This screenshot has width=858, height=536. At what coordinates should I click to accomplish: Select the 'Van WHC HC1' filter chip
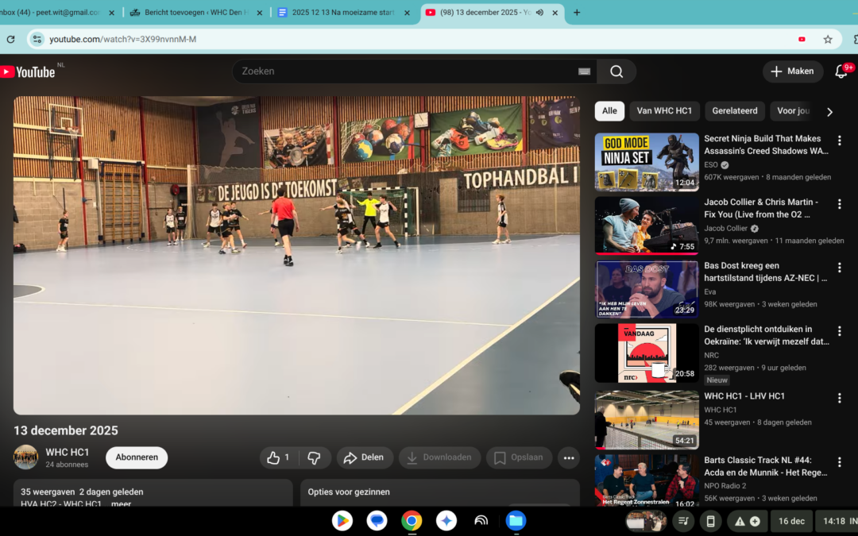pos(664,111)
